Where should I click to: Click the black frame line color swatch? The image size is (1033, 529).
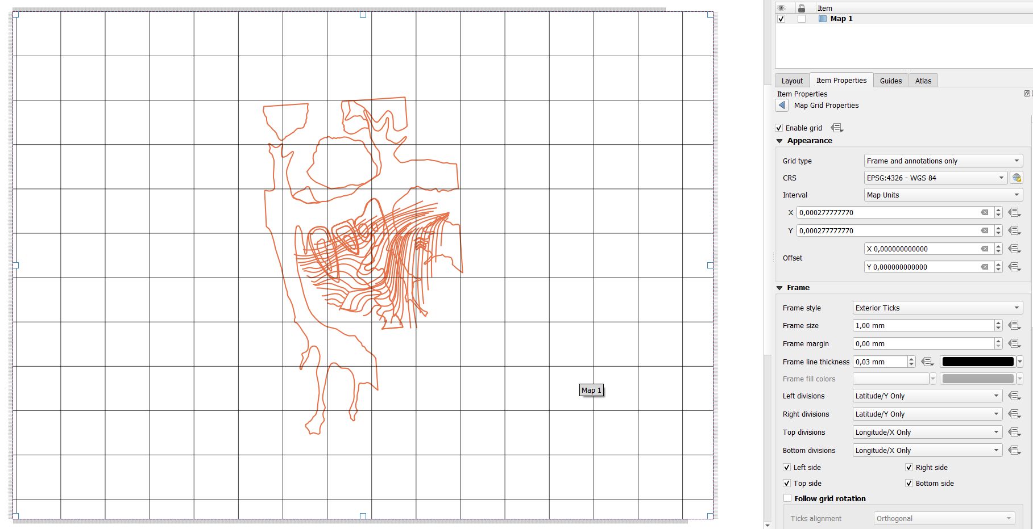tap(977, 361)
